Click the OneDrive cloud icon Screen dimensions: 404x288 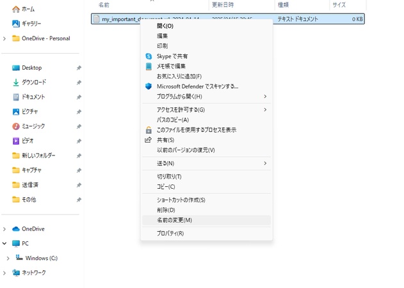tap(16, 228)
